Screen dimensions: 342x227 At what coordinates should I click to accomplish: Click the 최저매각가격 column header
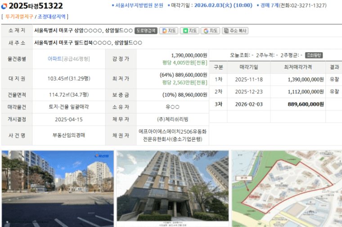pos(298,67)
